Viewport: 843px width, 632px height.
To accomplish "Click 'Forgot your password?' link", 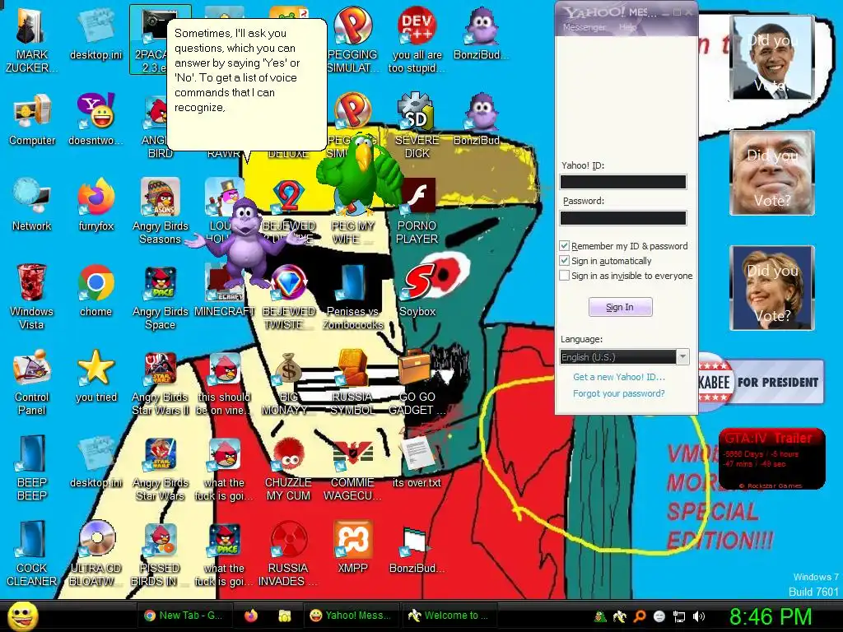I will coord(619,393).
